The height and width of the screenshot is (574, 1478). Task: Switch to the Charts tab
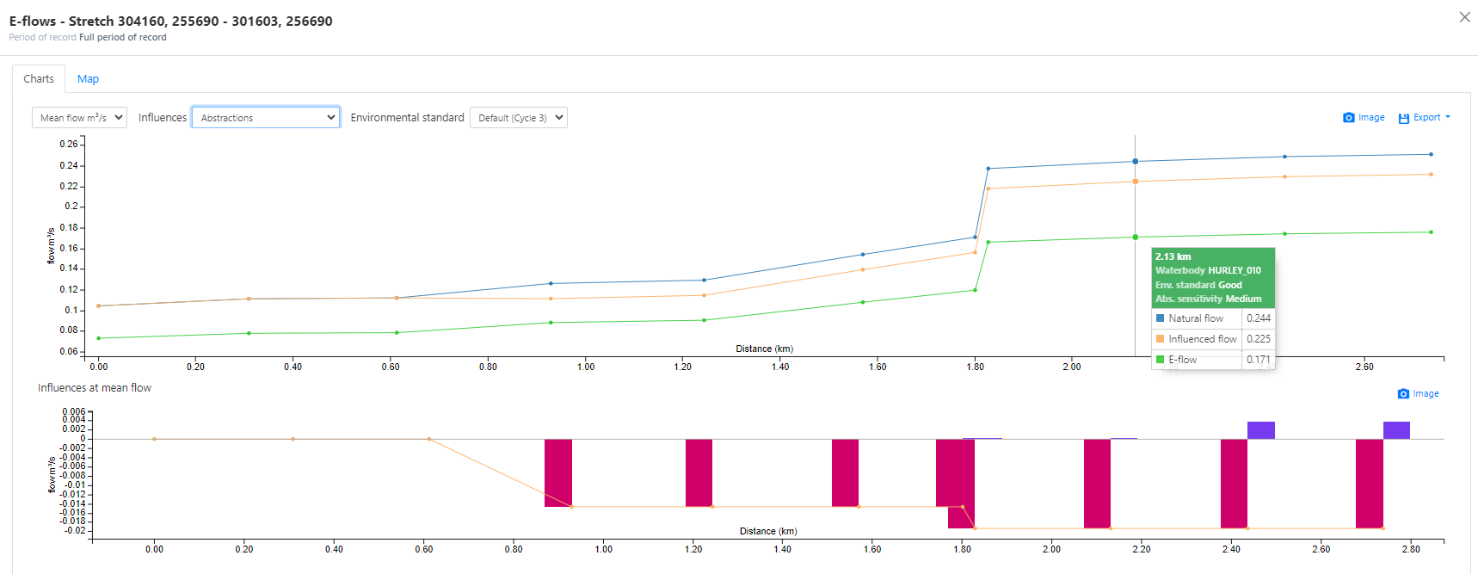click(x=39, y=79)
